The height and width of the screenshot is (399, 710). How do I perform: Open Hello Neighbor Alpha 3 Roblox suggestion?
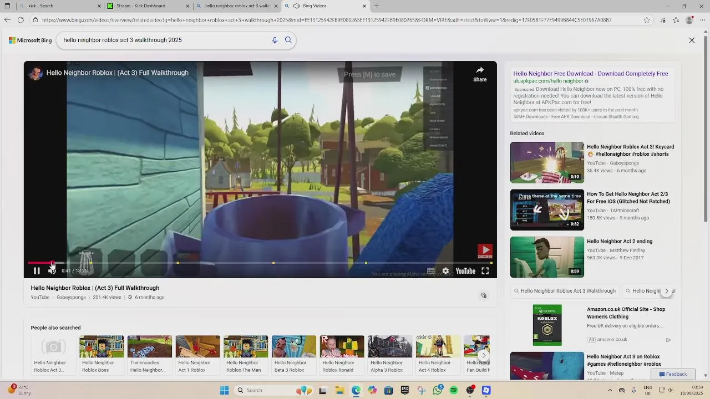[390, 354]
